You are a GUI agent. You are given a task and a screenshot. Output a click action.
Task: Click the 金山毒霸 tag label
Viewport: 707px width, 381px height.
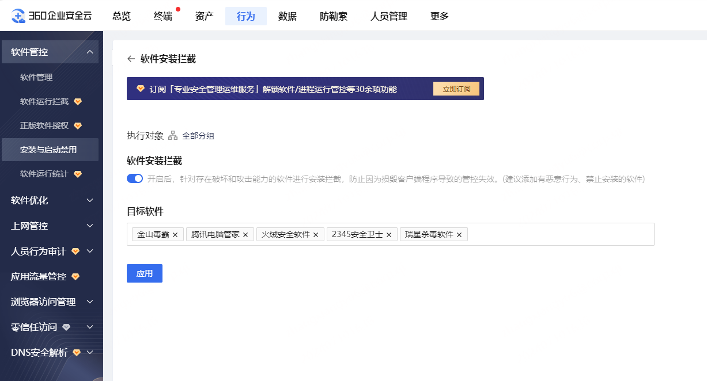[x=153, y=235]
